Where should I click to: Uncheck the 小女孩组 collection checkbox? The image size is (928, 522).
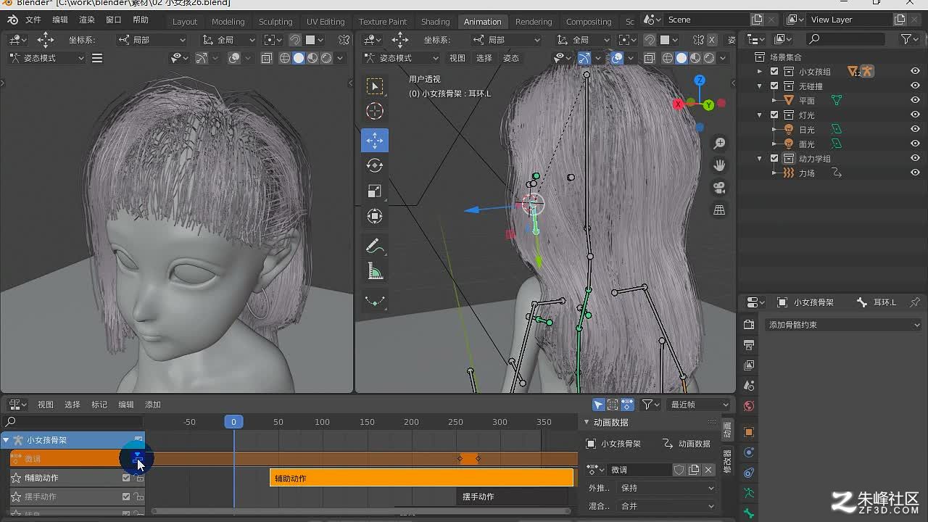pyautogui.click(x=774, y=72)
